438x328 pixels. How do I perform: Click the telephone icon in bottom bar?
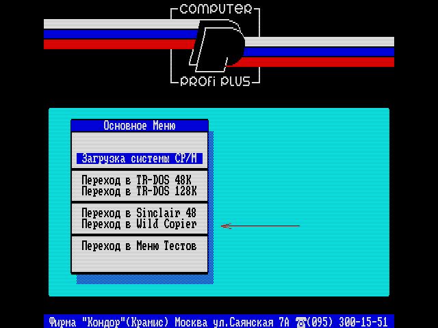click(301, 322)
